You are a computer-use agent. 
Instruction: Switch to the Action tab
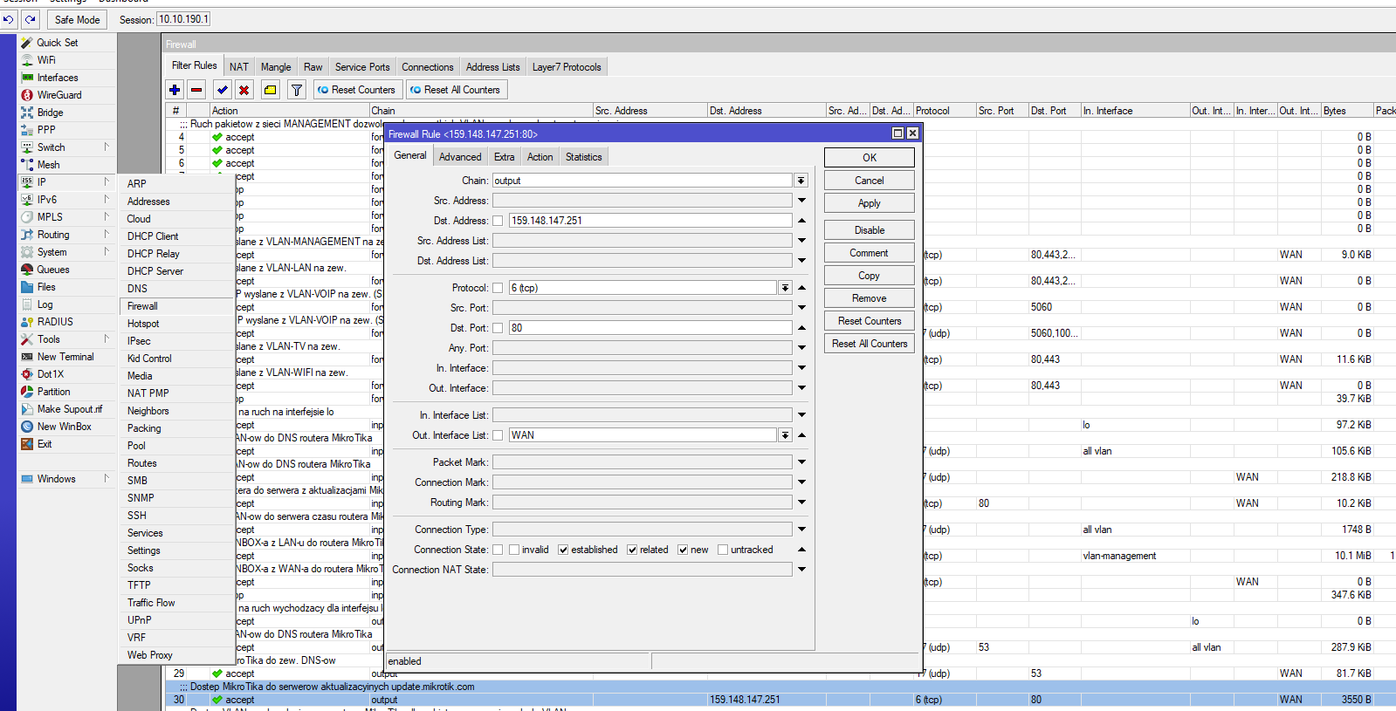pos(540,157)
